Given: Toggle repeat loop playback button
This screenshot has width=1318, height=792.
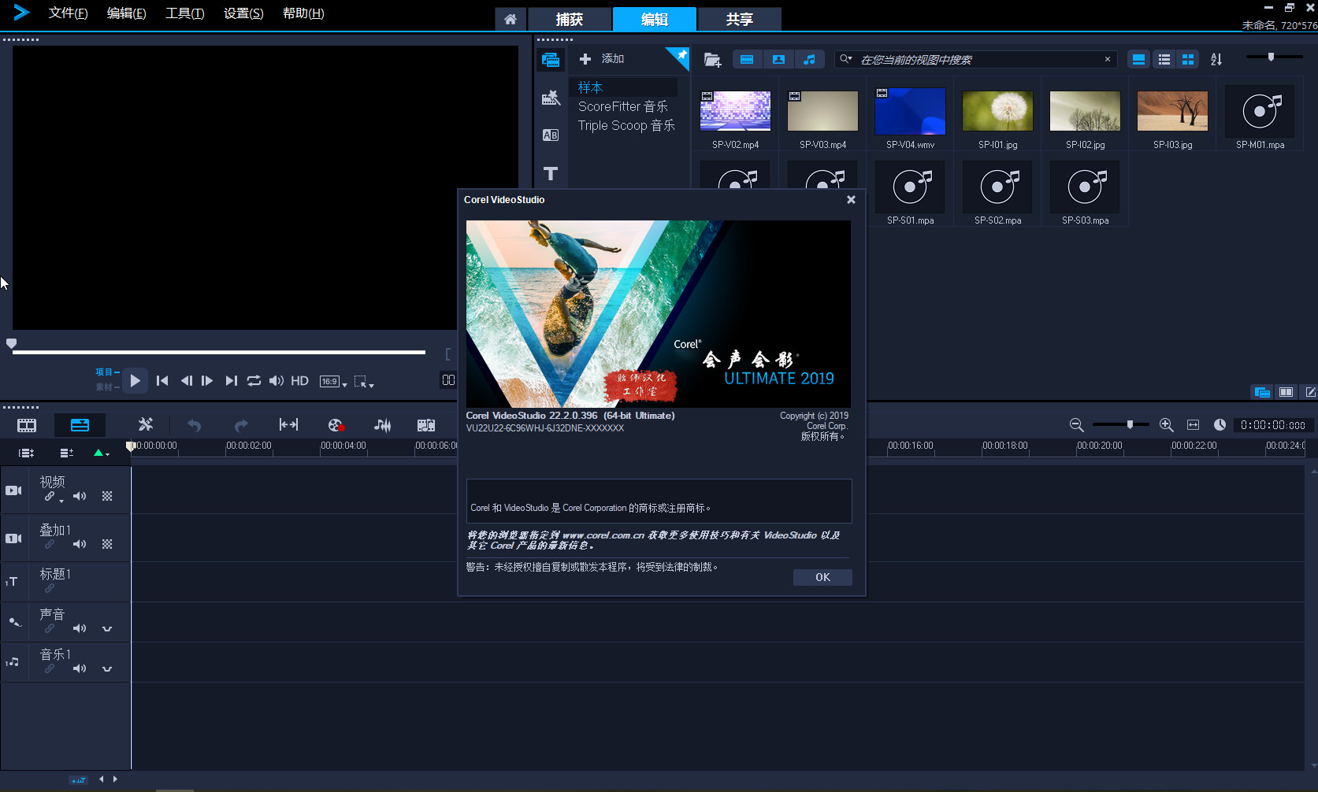Looking at the screenshot, I should point(254,381).
